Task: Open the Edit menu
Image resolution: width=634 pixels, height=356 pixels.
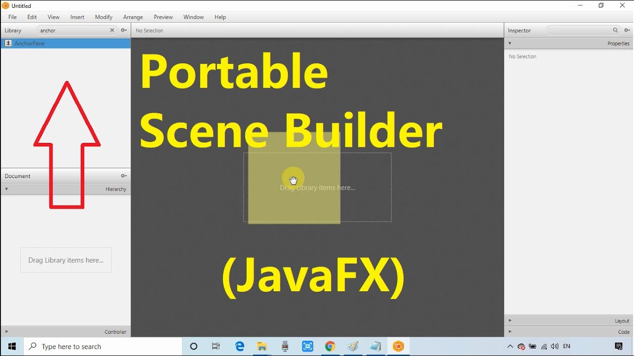Action: [32, 17]
